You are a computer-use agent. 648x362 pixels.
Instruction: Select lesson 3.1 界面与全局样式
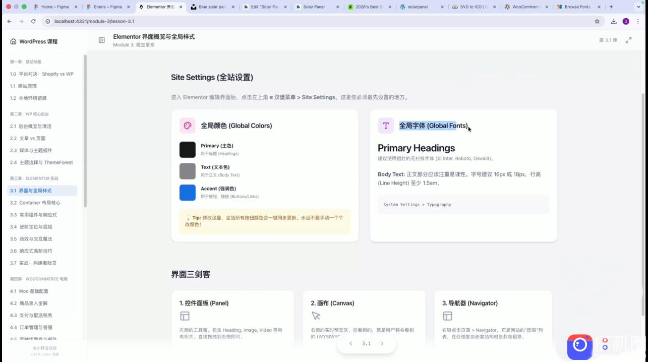pos(42,191)
